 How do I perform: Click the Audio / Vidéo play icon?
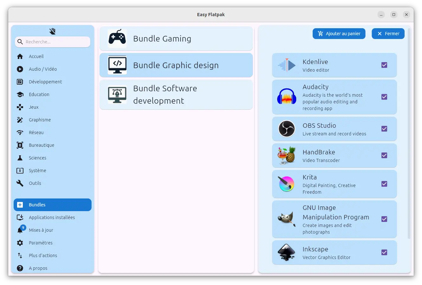pyautogui.click(x=20, y=69)
